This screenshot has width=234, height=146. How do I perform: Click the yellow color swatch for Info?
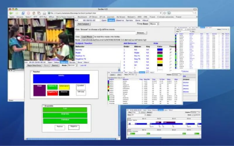(160, 62)
